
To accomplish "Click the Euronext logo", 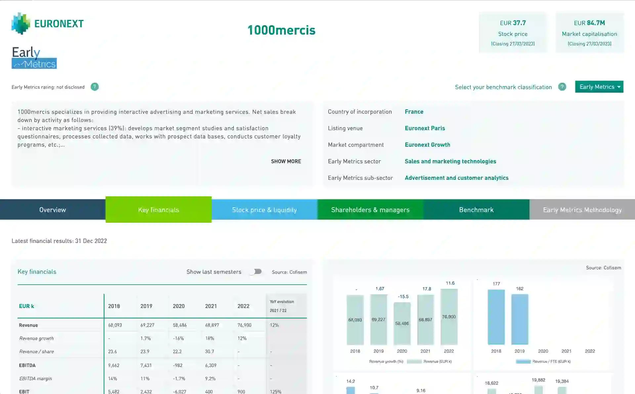I will pyautogui.click(x=47, y=23).
